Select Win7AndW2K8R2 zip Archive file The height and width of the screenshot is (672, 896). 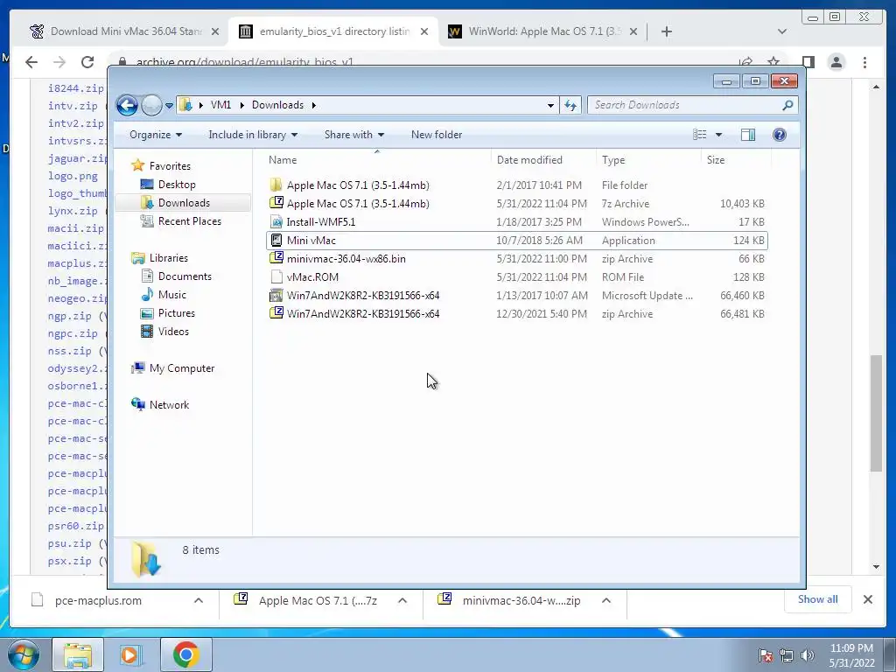pyautogui.click(x=516, y=314)
